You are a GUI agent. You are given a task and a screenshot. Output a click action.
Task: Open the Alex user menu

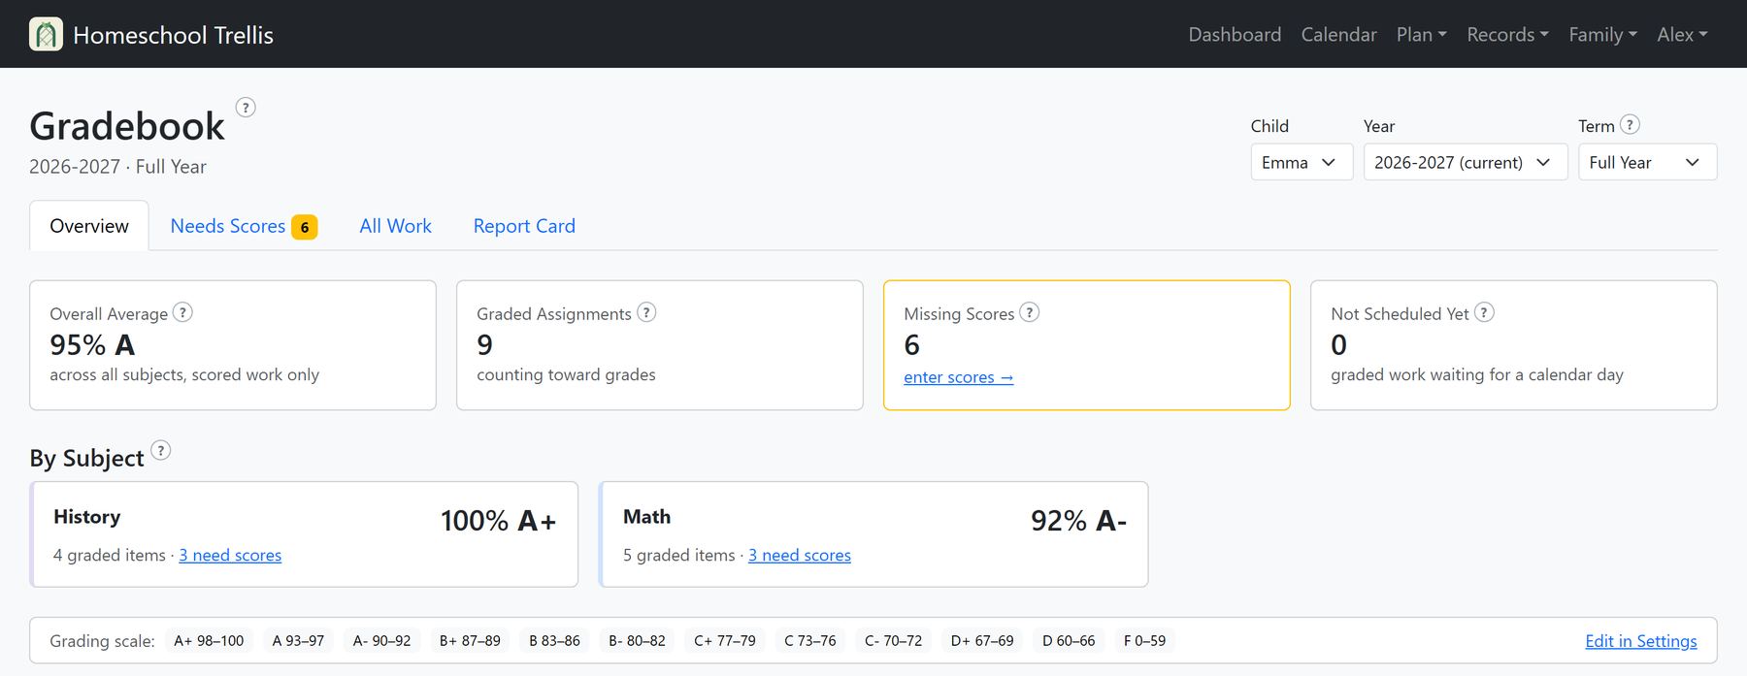pyautogui.click(x=1683, y=34)
